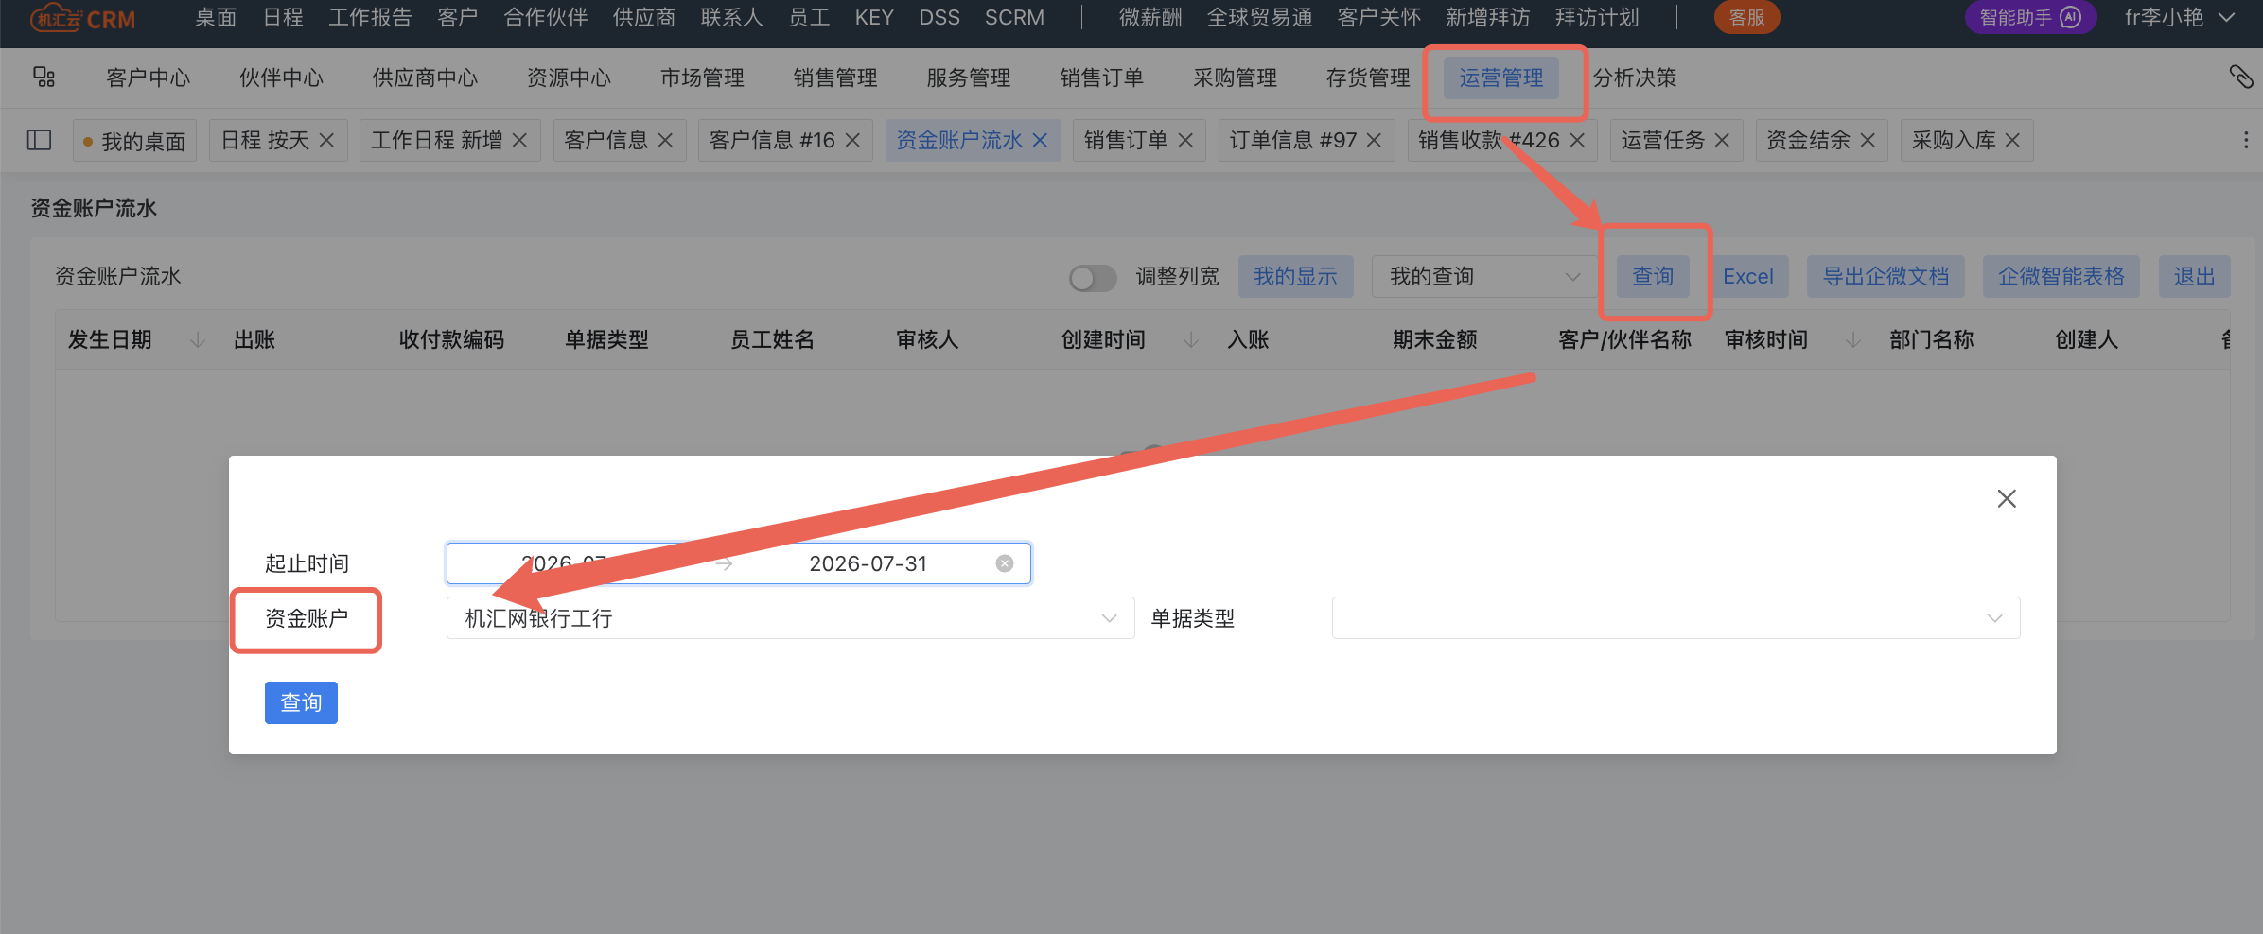Open 工作报告 in the top navigation
This screenshot has width=2263, height=934.
(x=370, y=17)
